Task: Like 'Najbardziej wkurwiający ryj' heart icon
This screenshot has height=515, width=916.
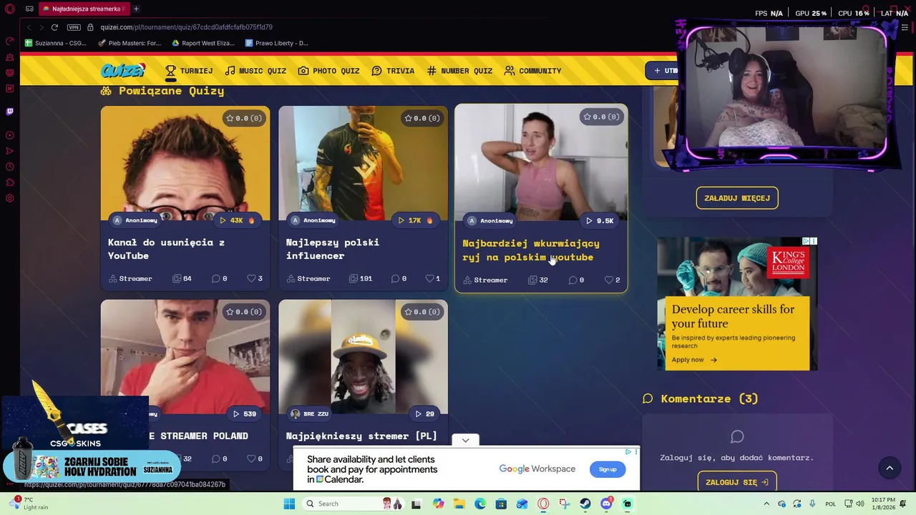Action: click(x=609, y=280)
